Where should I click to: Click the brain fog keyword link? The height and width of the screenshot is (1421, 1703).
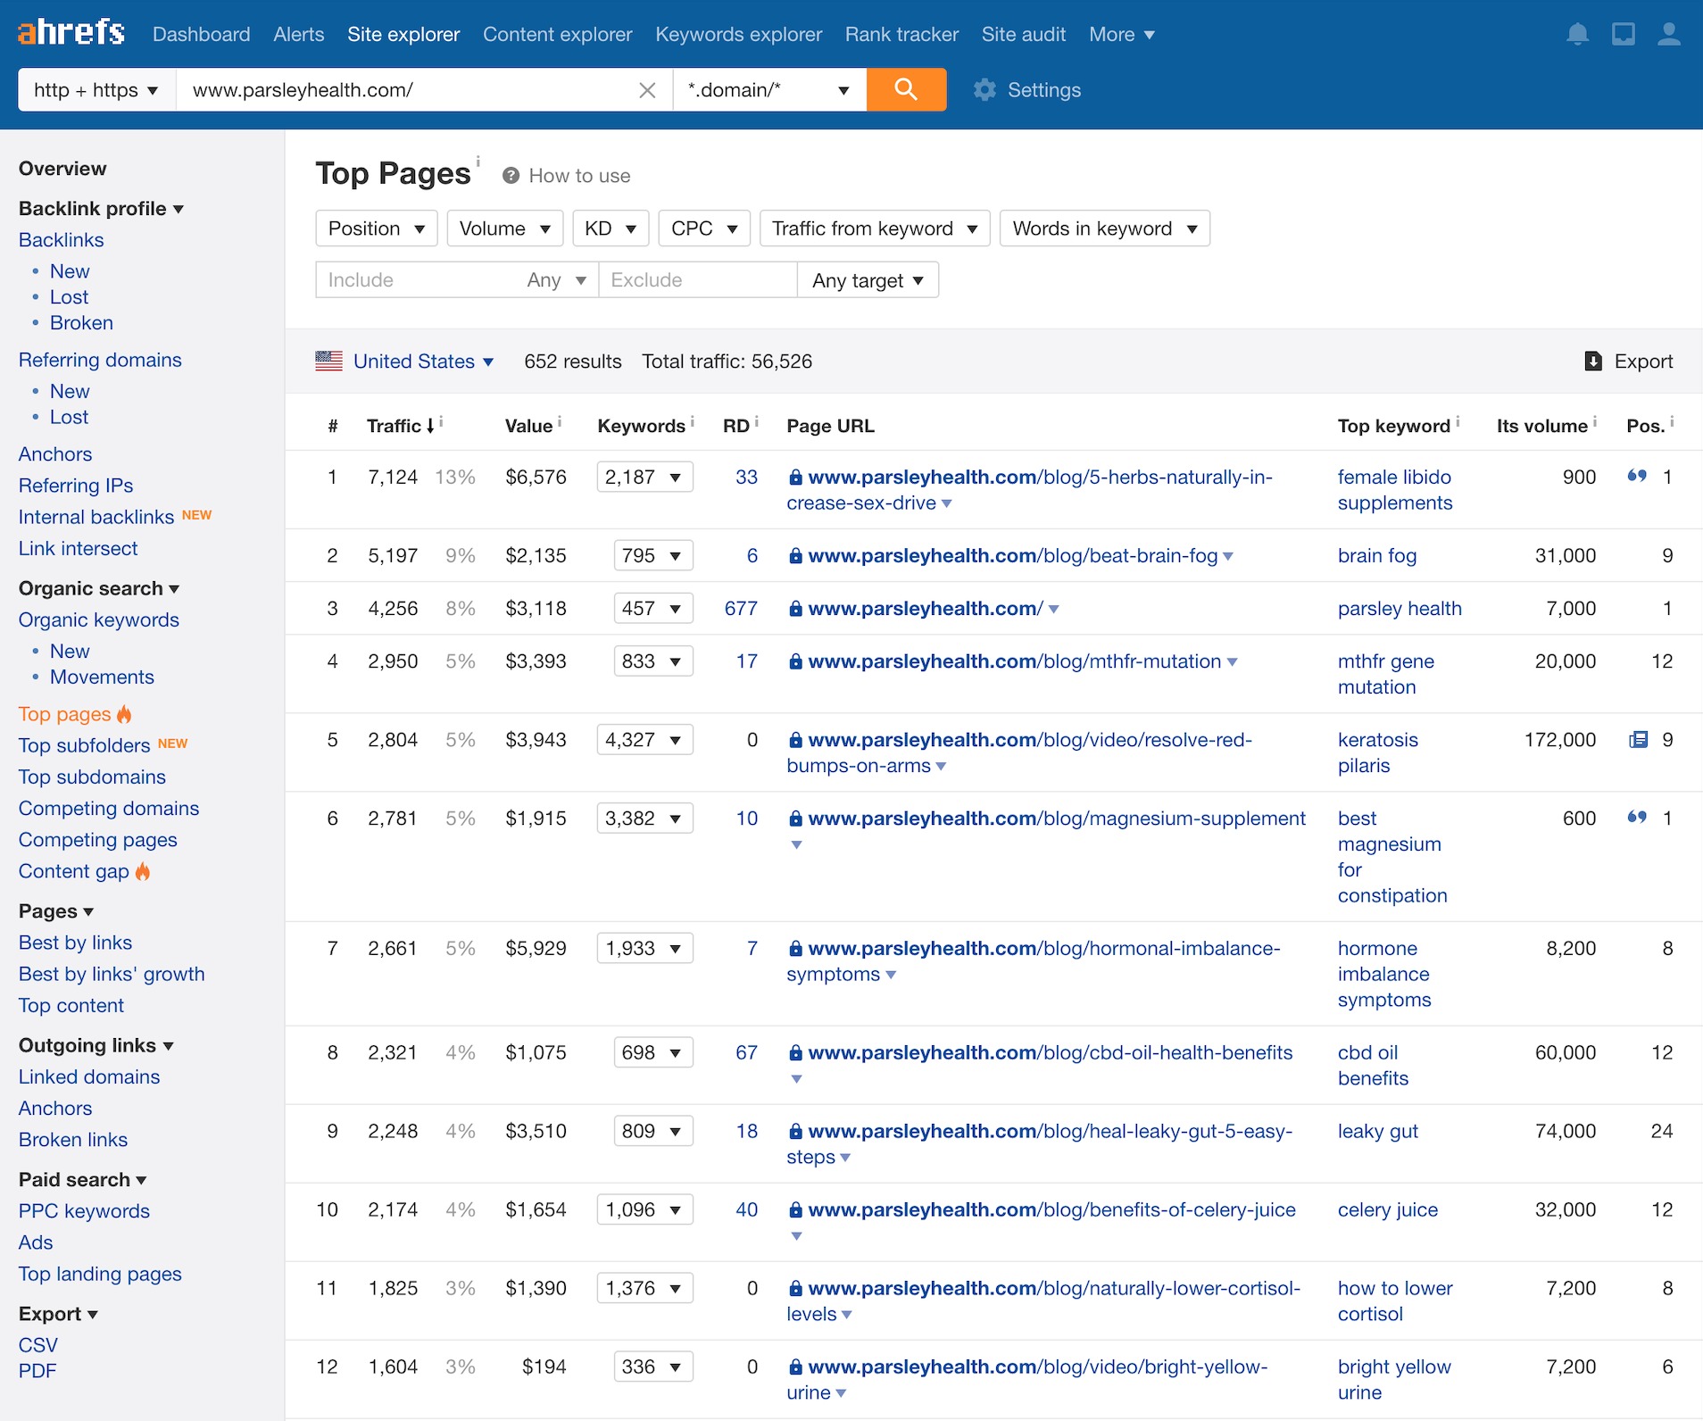pos(1377,555)
